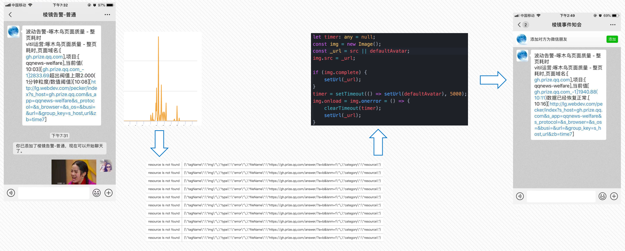Tap the message input field in right chat
Viewport: 625px width, 251px height.
pyautogui.click(x=561, y=196)
